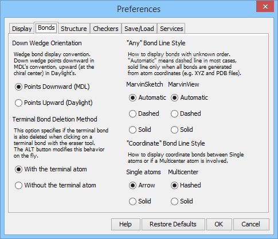Confirm preferences with OK
Viewport: 278px width, 239px height.
coord(219,224)
